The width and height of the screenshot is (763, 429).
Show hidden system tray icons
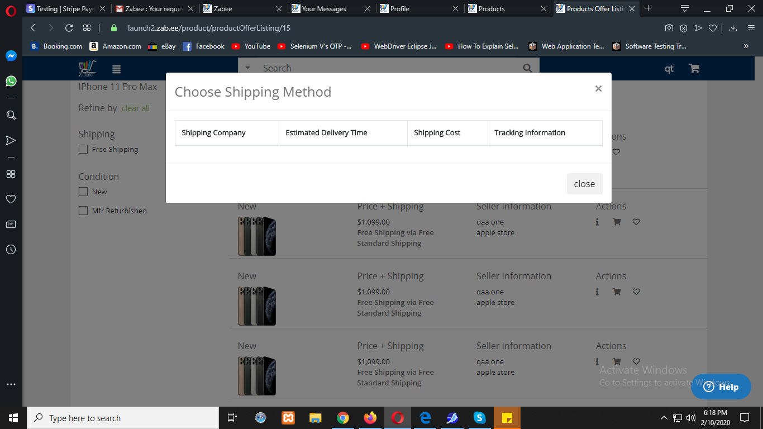(664, 417)
